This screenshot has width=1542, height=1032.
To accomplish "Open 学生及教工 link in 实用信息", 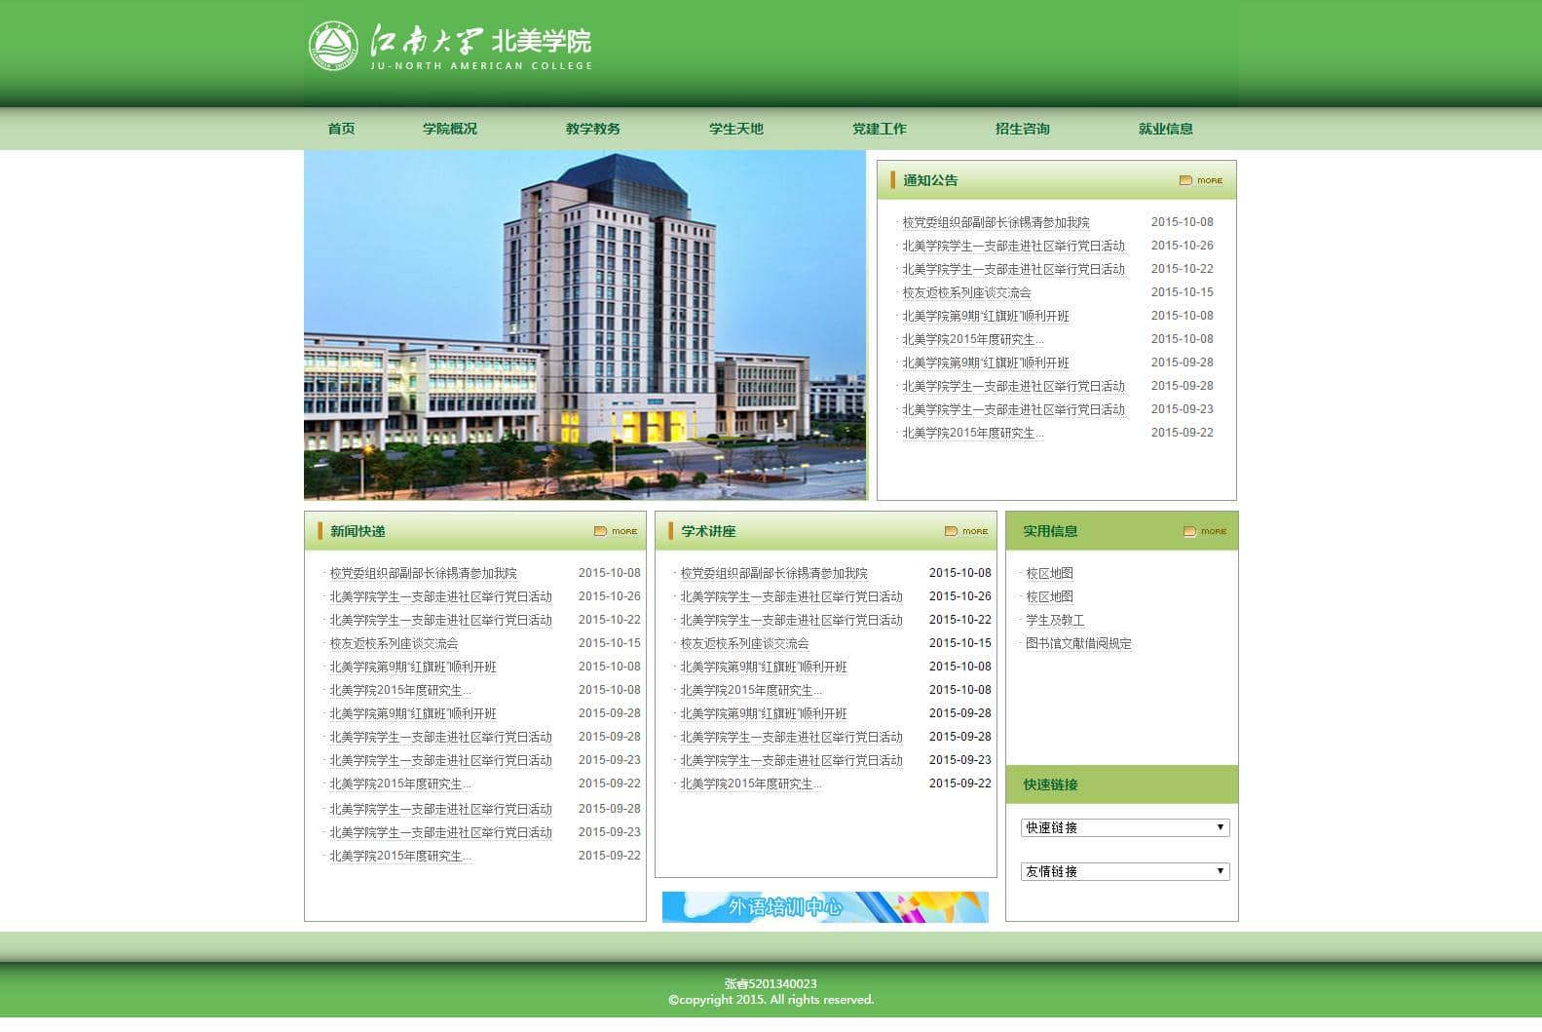I will pos(1054,620).
